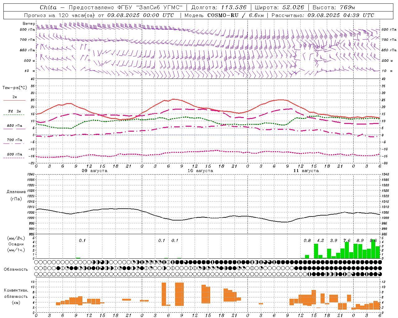
Task: Click the "(мм/3ч.)" precipitation unit label
Action: click(x=16, y=238)
